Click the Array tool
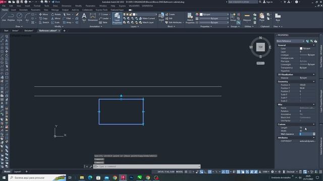Image resolution: width=323 pixels, height=181 pixels. coord(67,22)
